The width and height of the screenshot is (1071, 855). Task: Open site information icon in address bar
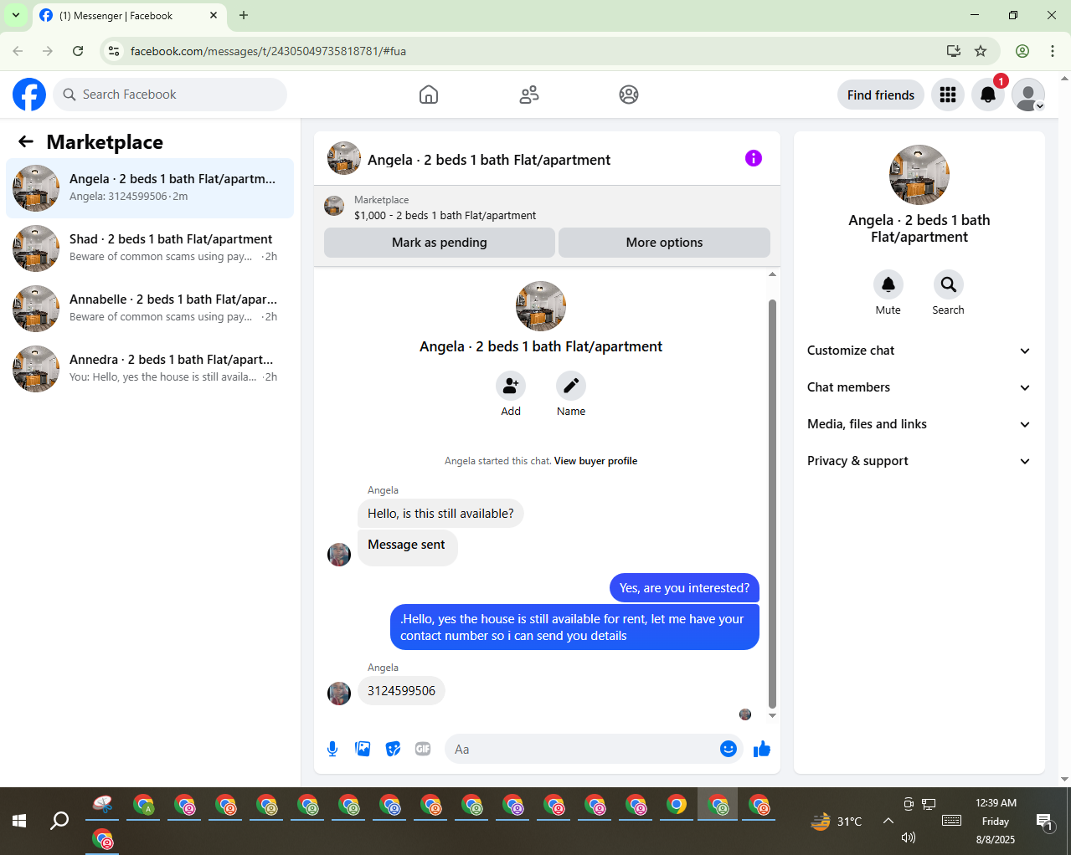tap(114, 51)
